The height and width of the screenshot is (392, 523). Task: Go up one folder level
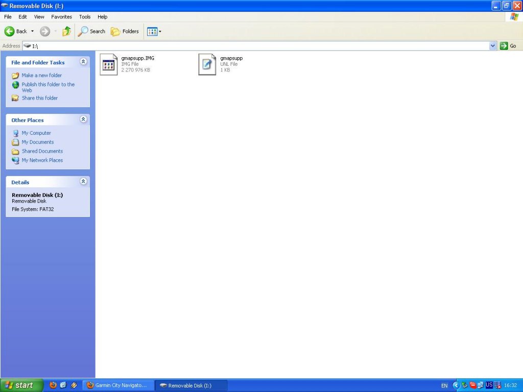coord(67,31)
